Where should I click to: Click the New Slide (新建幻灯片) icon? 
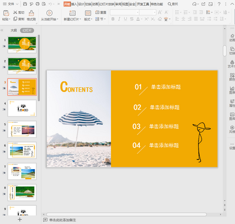click(72, 13)
